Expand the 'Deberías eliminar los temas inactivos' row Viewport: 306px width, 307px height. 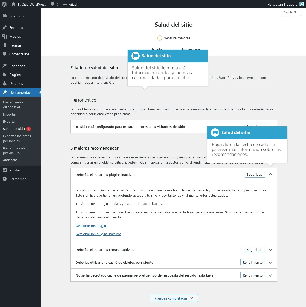270,250
